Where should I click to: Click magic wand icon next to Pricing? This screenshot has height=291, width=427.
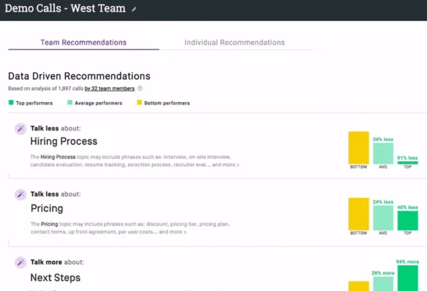(x=20, y=195)
